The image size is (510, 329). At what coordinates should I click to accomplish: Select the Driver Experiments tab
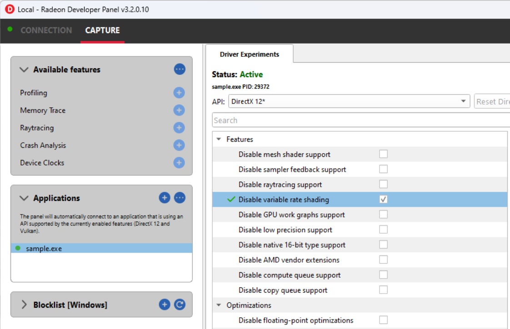tap(249, 54)
